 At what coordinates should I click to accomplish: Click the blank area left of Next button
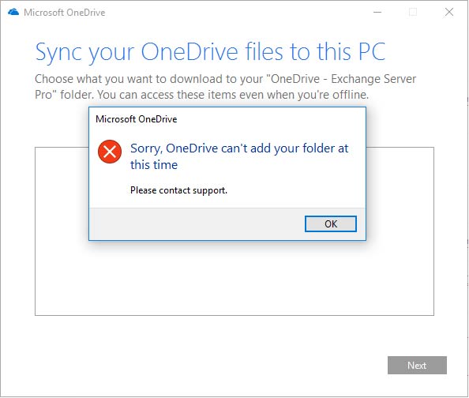click(x=209, y=365)
